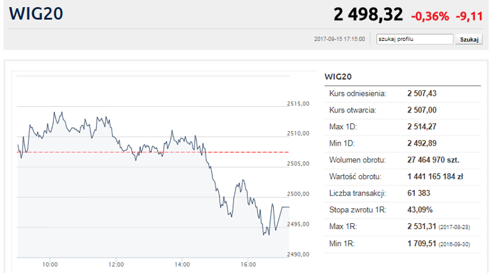This screenshot has width=503, height=273.
Task: Click the Stopa zwrotu 1R value 43,09%
Action: (x=420, y=210)
